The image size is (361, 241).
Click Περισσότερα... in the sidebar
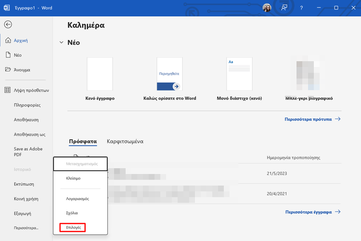26,228
